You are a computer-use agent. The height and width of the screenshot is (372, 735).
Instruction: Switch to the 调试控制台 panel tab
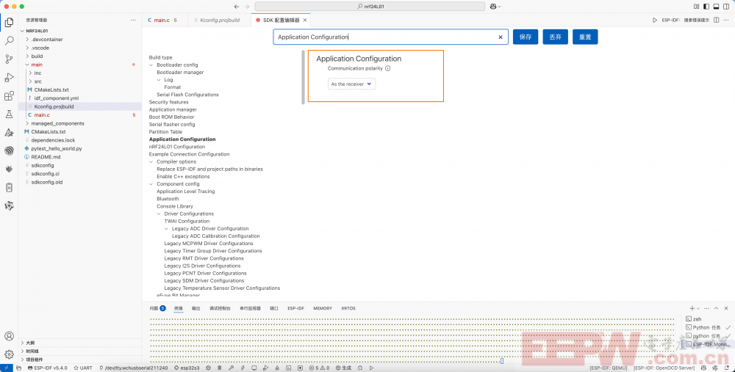click(220, 308)
